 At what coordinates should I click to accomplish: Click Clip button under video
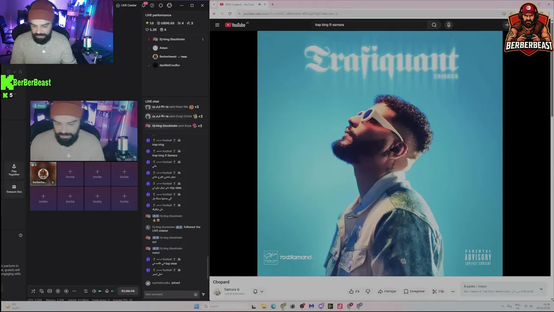tap(438, 292)
